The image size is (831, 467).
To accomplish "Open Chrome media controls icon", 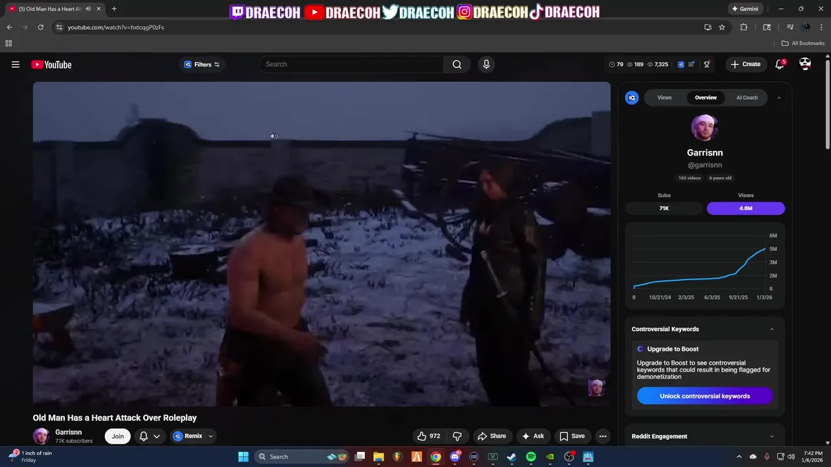I will (790, 27).
